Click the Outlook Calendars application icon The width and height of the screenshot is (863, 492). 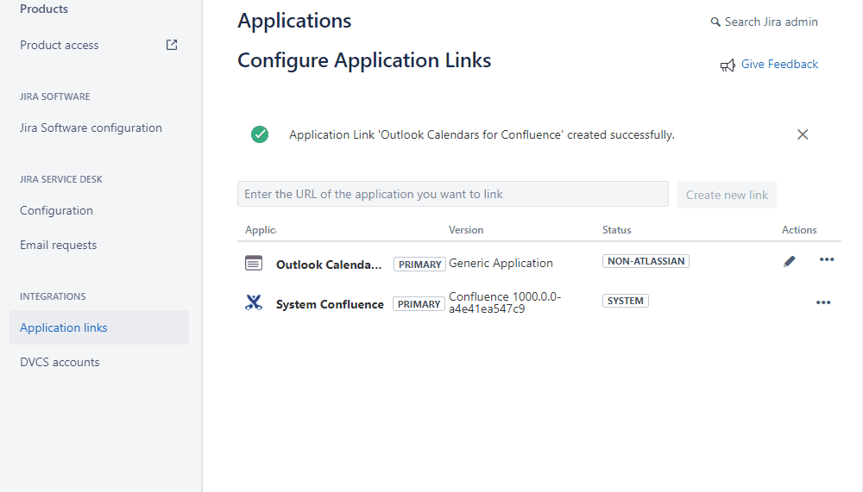click(x=254, y=264)
